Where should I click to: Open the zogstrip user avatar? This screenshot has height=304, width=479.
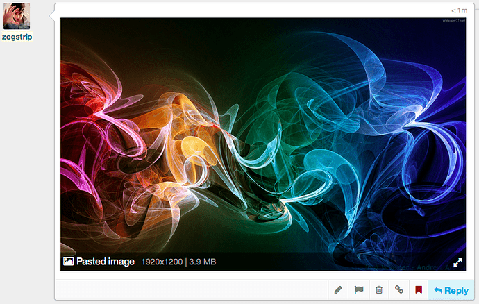point(17,15)
